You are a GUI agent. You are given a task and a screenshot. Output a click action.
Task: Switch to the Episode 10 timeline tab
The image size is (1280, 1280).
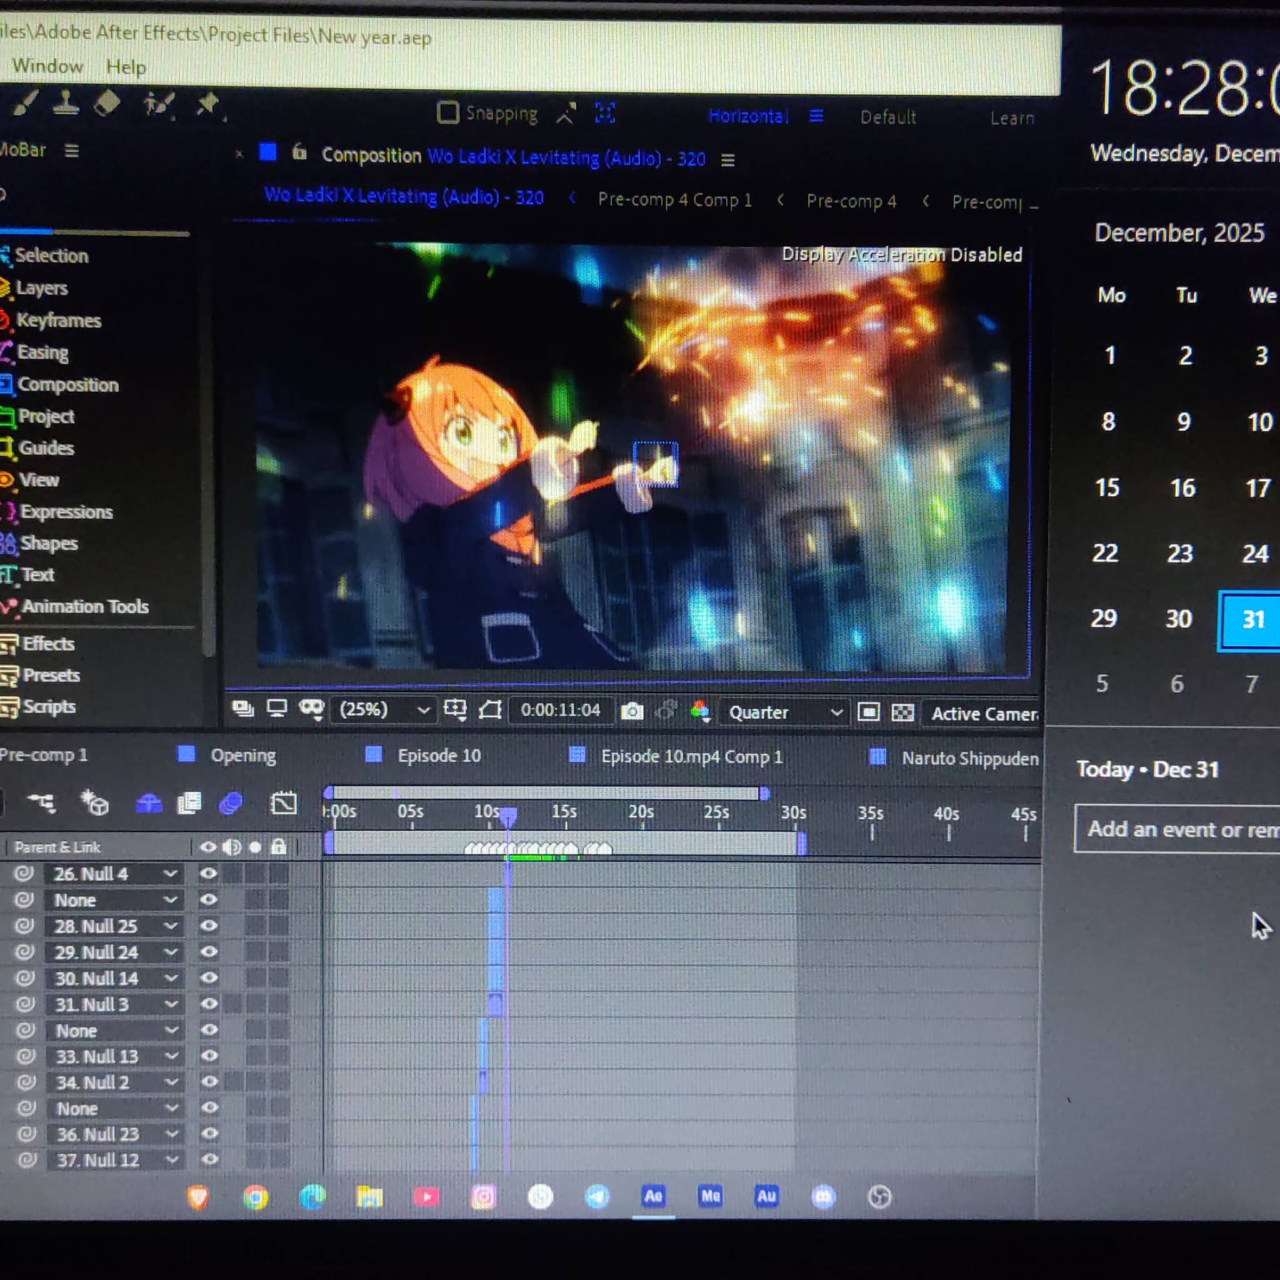439,755
